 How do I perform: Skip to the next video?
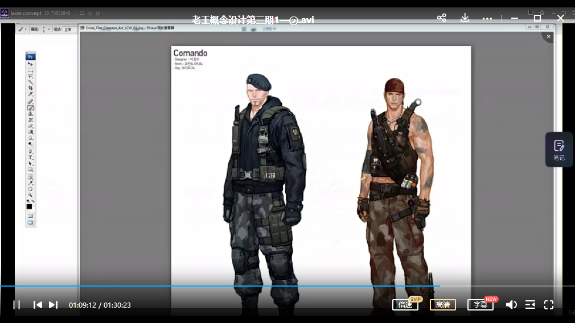pyautogui.click(x=53, y=305)
